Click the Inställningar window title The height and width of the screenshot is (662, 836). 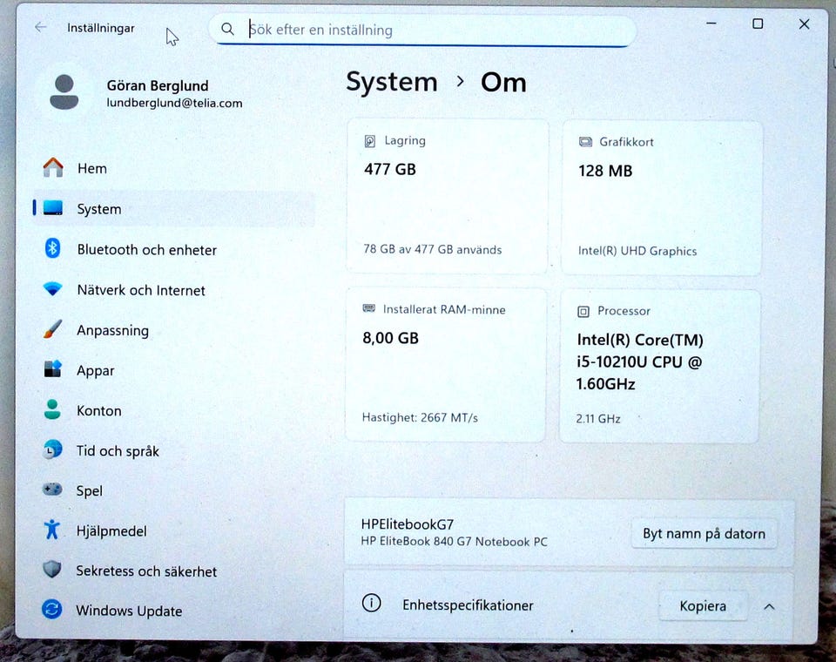101,28
